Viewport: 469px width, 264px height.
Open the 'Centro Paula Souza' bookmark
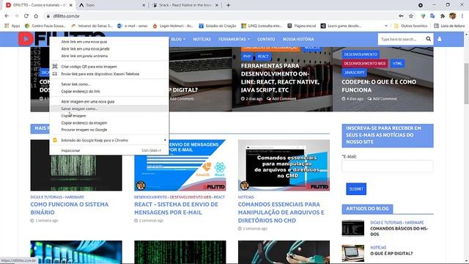coord(45,26)
